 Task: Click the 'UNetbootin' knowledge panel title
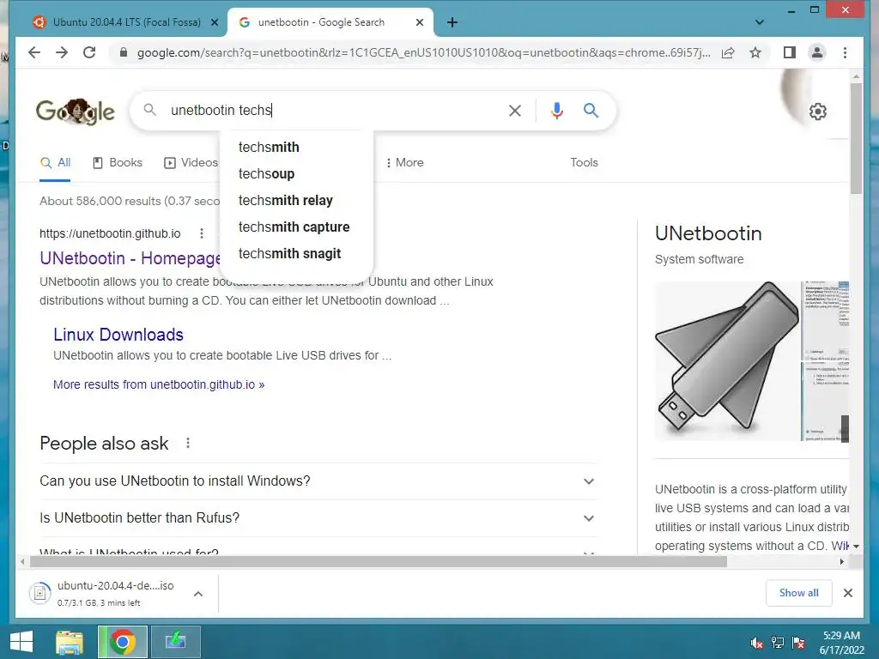[708, 233]
